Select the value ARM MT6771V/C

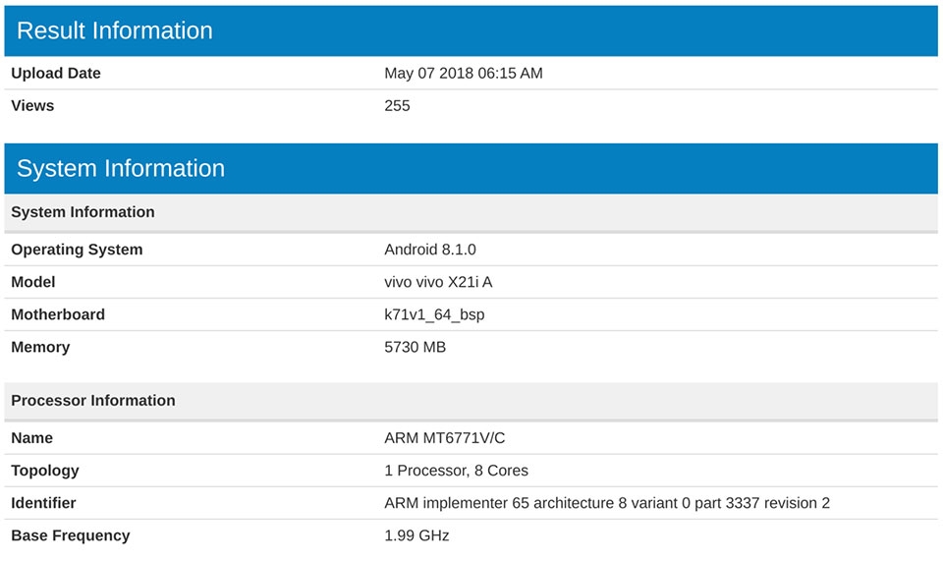tap(444, 438)
